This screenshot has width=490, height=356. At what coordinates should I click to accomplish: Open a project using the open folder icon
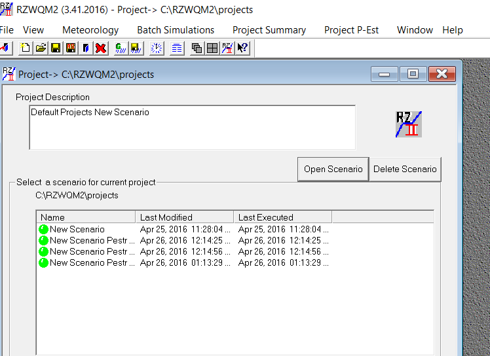41,48
